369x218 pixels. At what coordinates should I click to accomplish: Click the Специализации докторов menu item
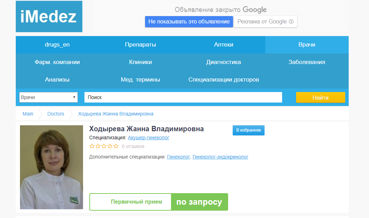[x=224, y=80]
